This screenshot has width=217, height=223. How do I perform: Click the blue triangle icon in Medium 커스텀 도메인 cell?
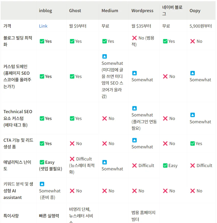point(104,56)
